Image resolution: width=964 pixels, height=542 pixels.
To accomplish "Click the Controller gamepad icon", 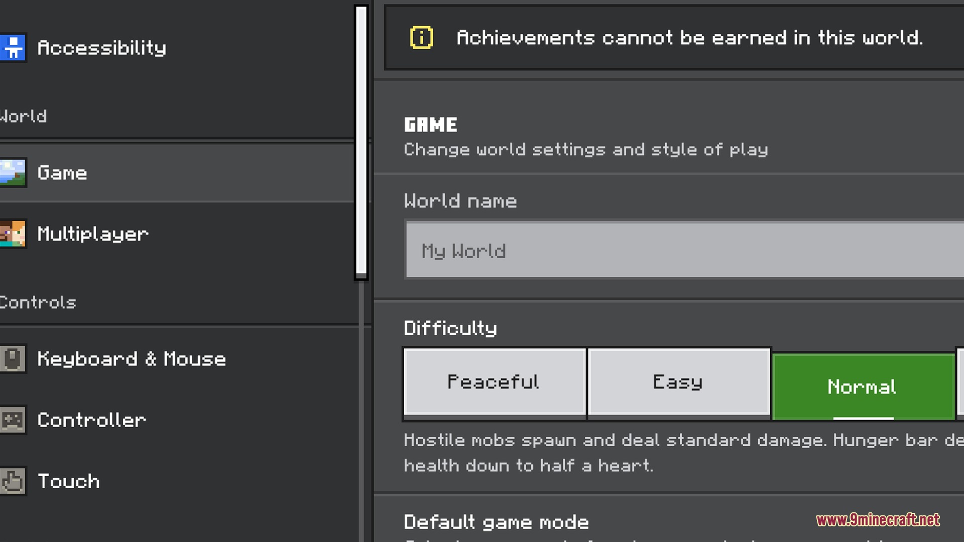I will pos(13,420).
